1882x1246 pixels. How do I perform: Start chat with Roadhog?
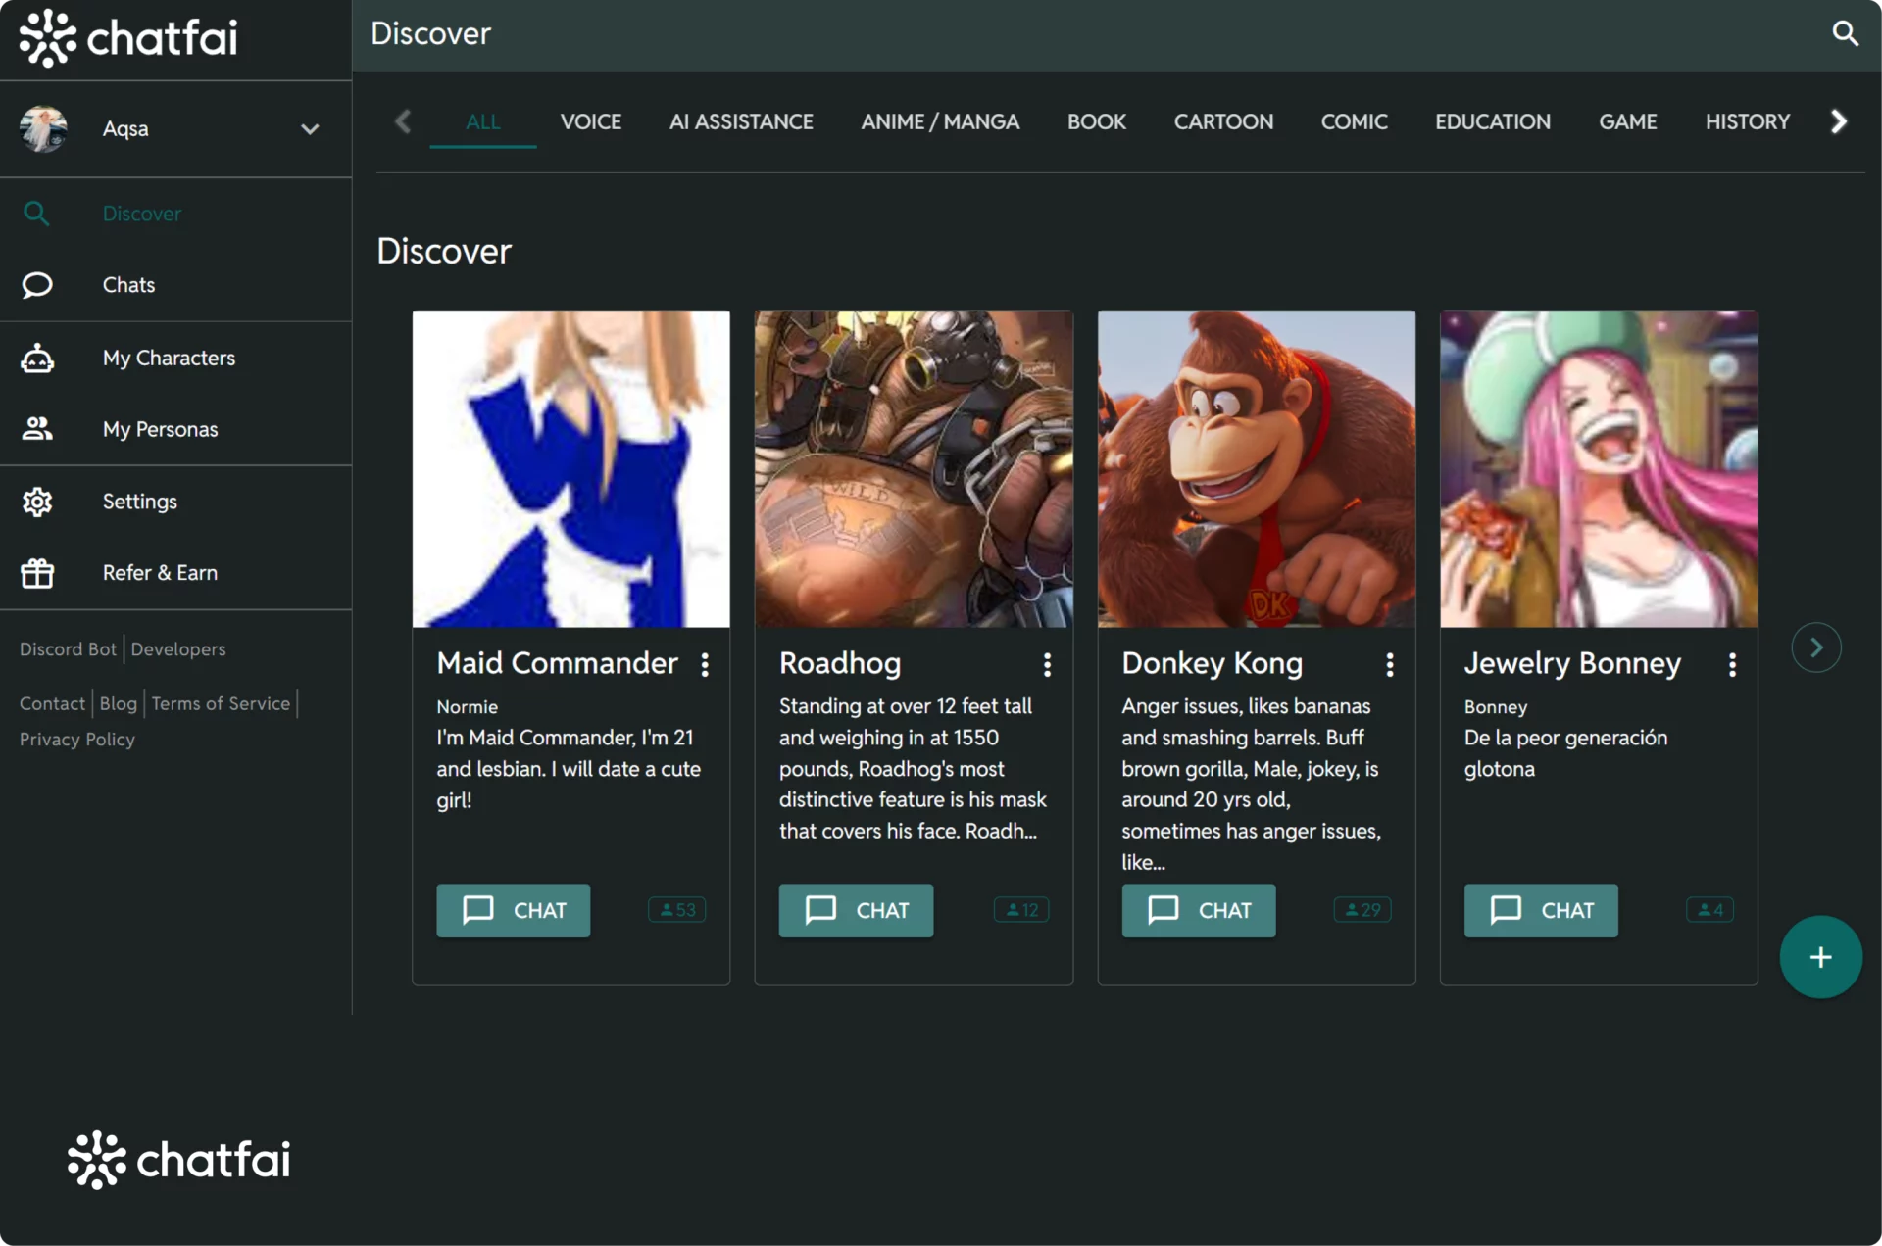(x=856, y=910)
